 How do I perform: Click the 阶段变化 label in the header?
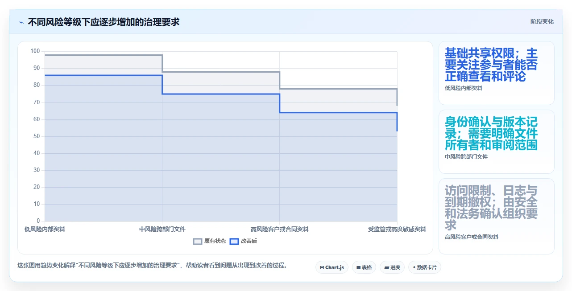click(542, 21)
